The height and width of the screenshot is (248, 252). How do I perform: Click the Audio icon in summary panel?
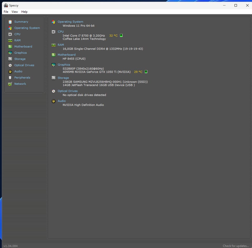pos(54,101)
